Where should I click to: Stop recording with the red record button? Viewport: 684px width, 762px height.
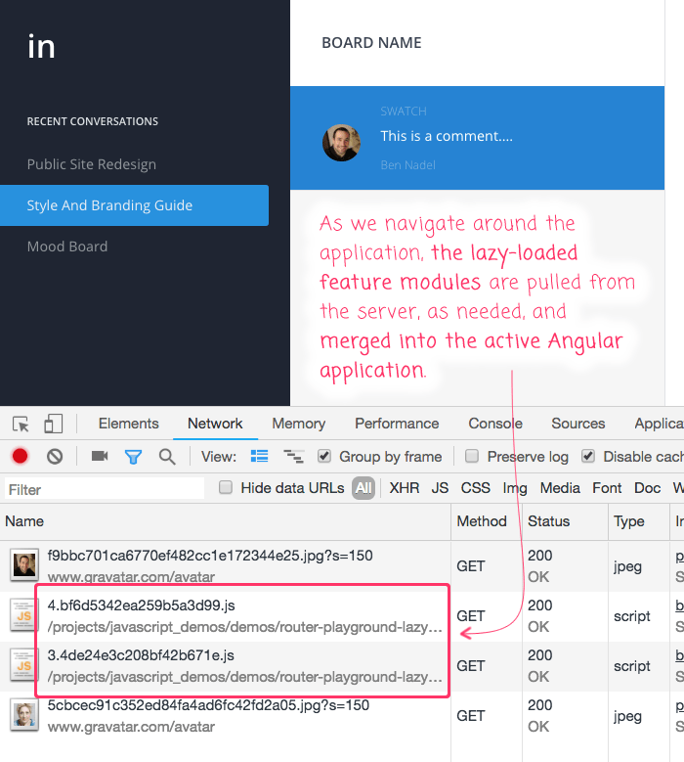pos(20,457)
